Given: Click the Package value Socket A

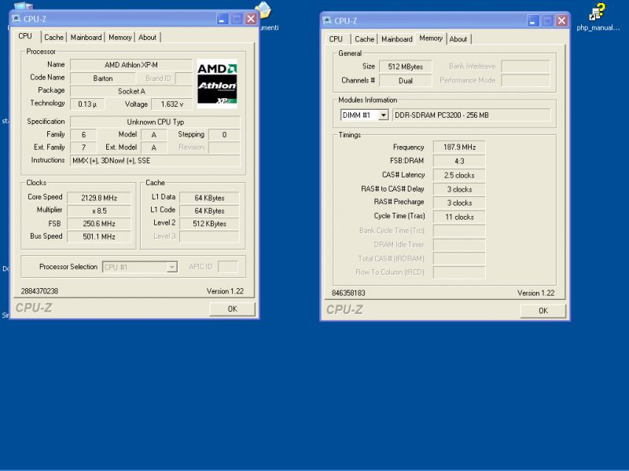Looking at the screenshot, I should (x=131, y=91).
